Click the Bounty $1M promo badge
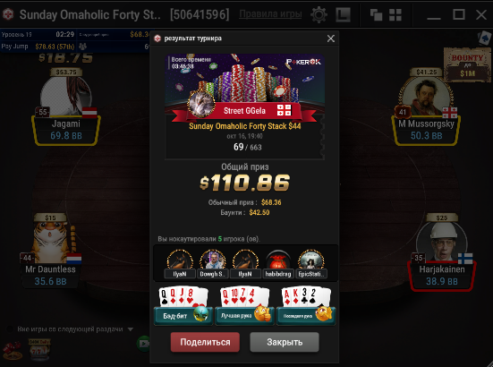 point(467,65)
